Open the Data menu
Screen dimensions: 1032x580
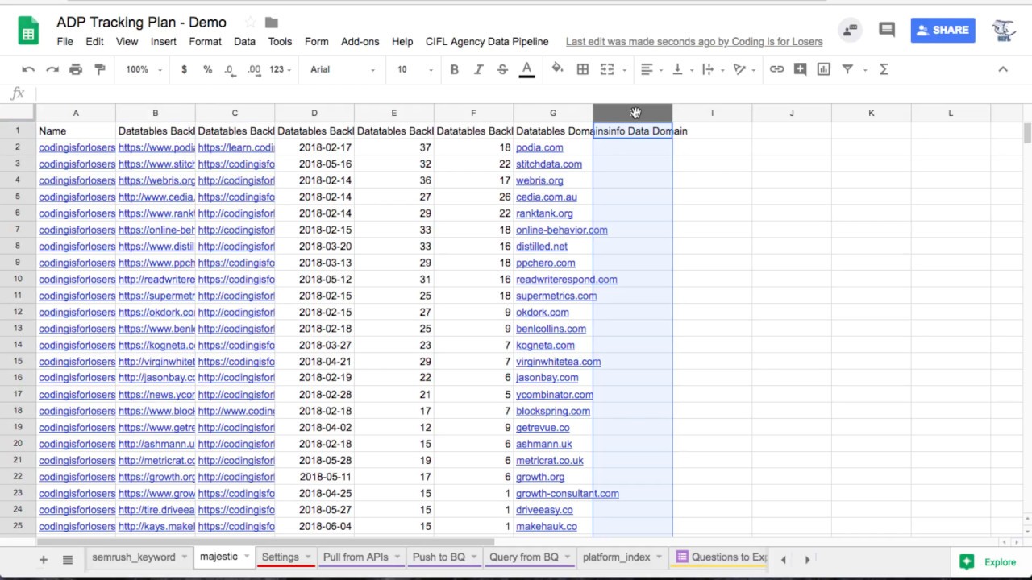click(244, 42)
